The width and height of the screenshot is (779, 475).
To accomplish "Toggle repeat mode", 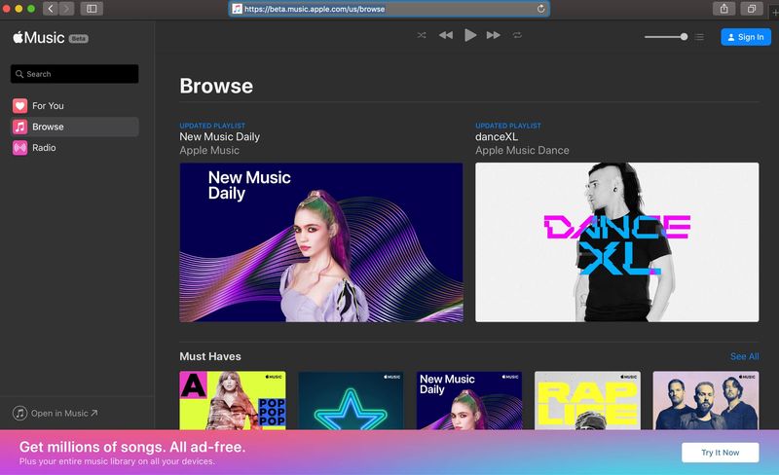I will tap(517, 35).
